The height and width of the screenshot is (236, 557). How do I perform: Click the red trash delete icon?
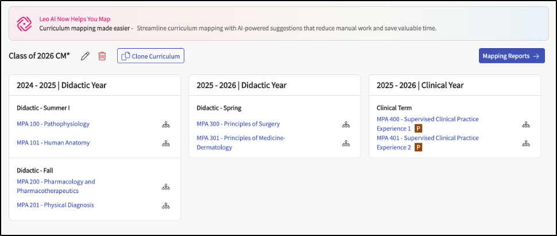pos(102,56)
